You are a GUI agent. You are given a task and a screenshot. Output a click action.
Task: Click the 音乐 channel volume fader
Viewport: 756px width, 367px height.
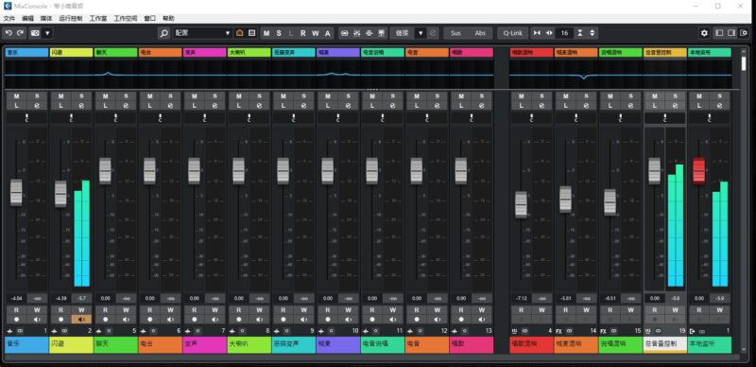pyautogui.click(x=16, y=192)
